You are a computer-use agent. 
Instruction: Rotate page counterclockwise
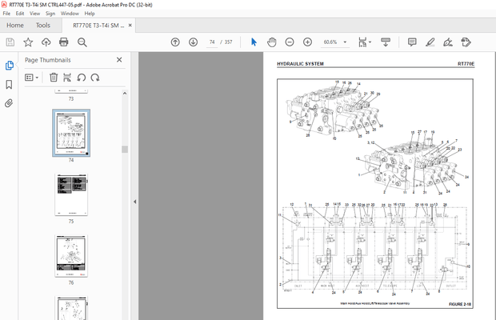coord(82,77)
